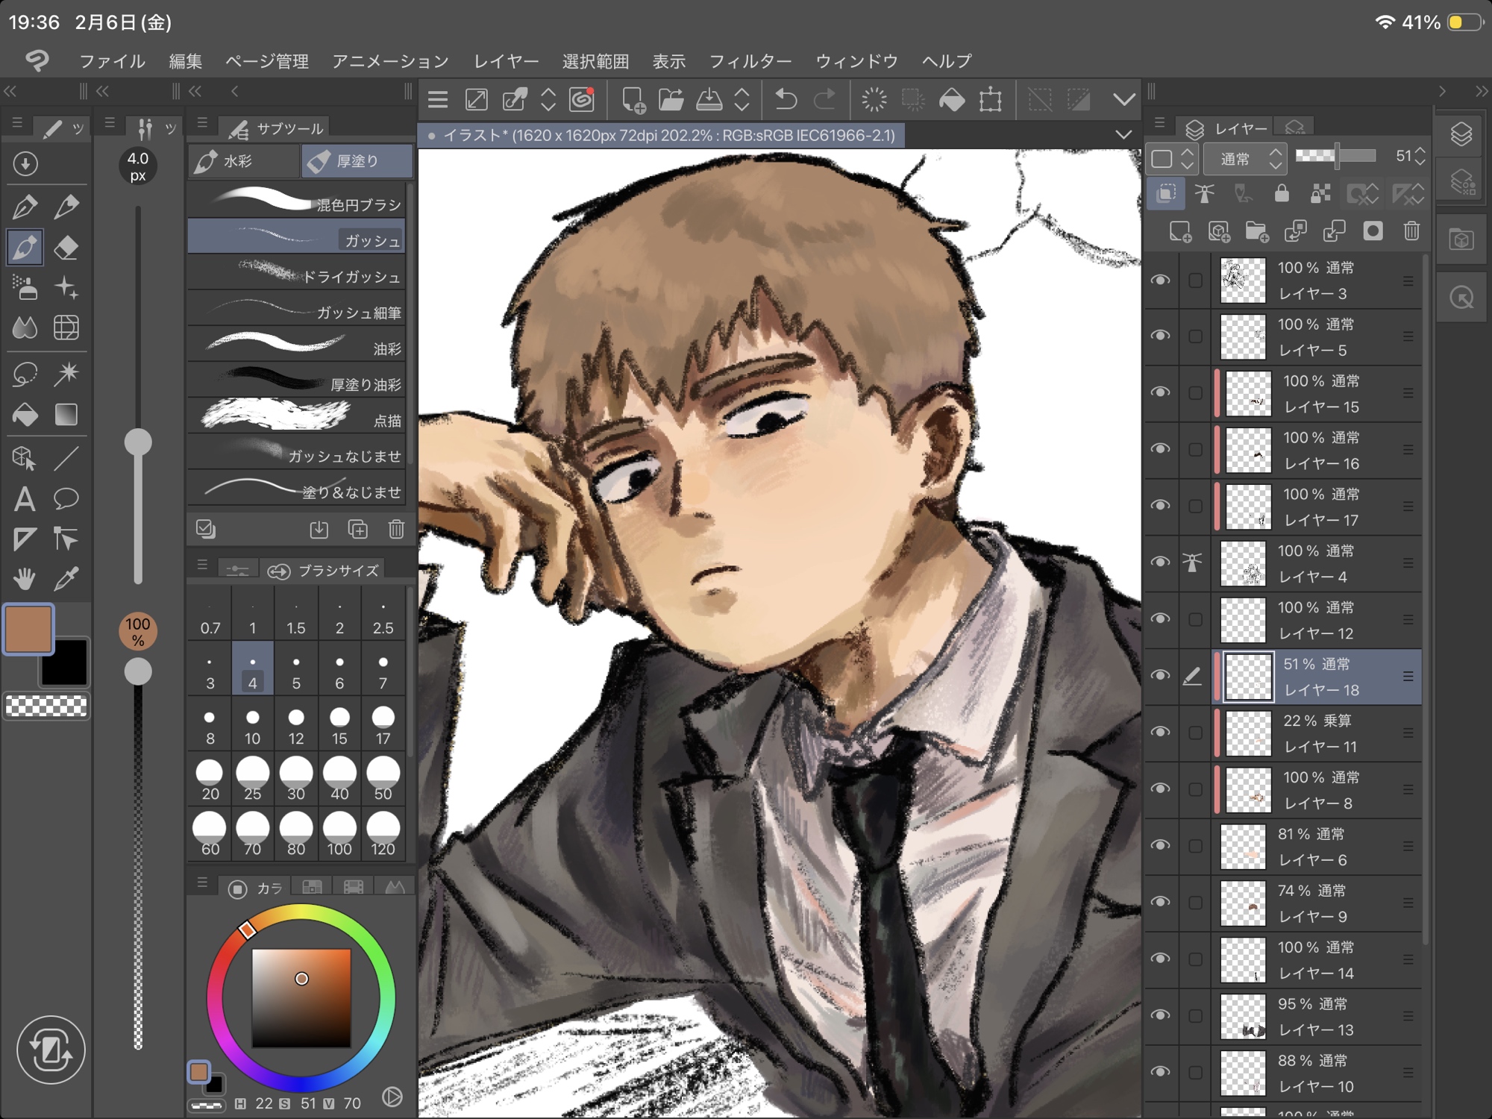Select the Eyedropper tool
Screen dimensions: 1492x1119
point(66,578)
